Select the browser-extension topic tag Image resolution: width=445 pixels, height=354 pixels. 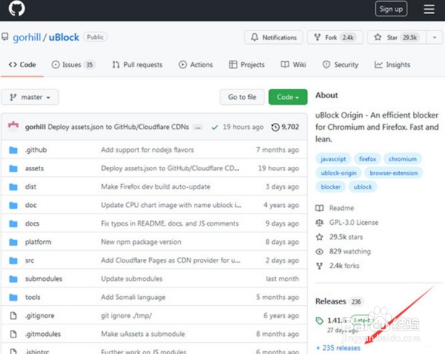394,173
